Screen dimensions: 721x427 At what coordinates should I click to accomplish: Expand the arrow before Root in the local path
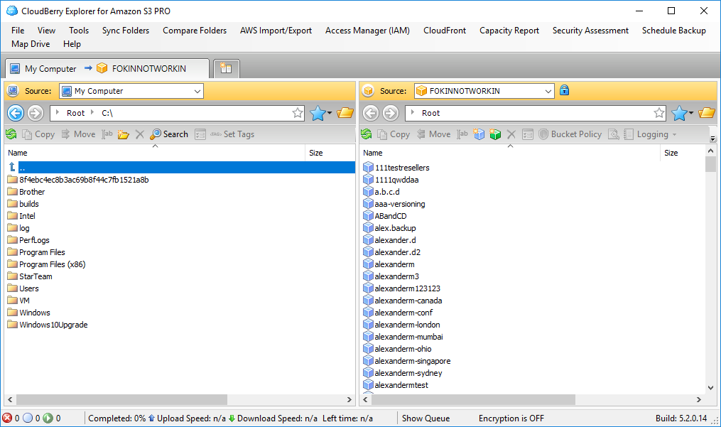(57, 112)
